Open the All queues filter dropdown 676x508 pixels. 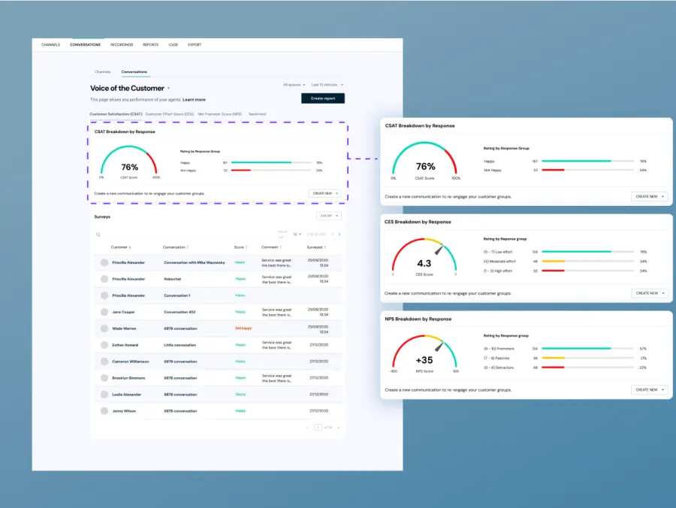tap(294, 85)
